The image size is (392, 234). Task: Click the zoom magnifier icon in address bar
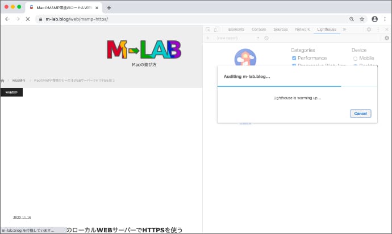(x=352, y=19)
